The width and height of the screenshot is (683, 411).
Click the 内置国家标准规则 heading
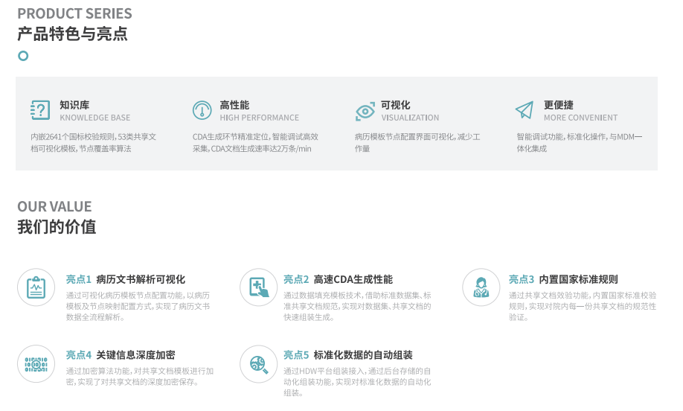click(x=578, y=279)
